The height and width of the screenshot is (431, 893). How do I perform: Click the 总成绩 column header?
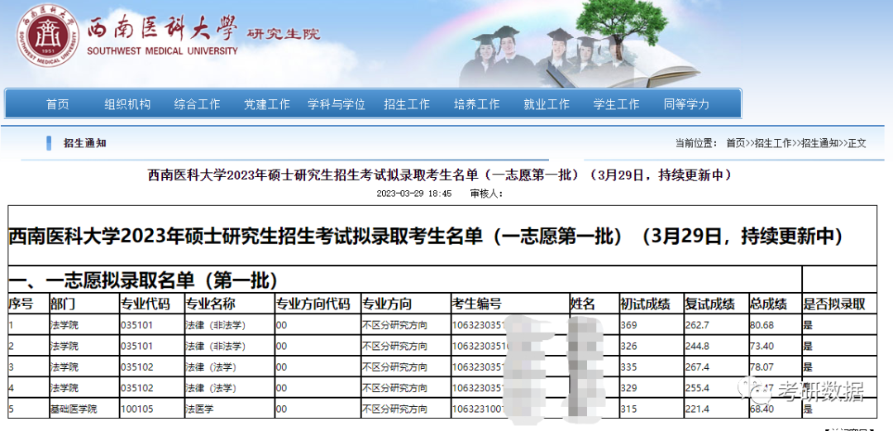point(769,304)
